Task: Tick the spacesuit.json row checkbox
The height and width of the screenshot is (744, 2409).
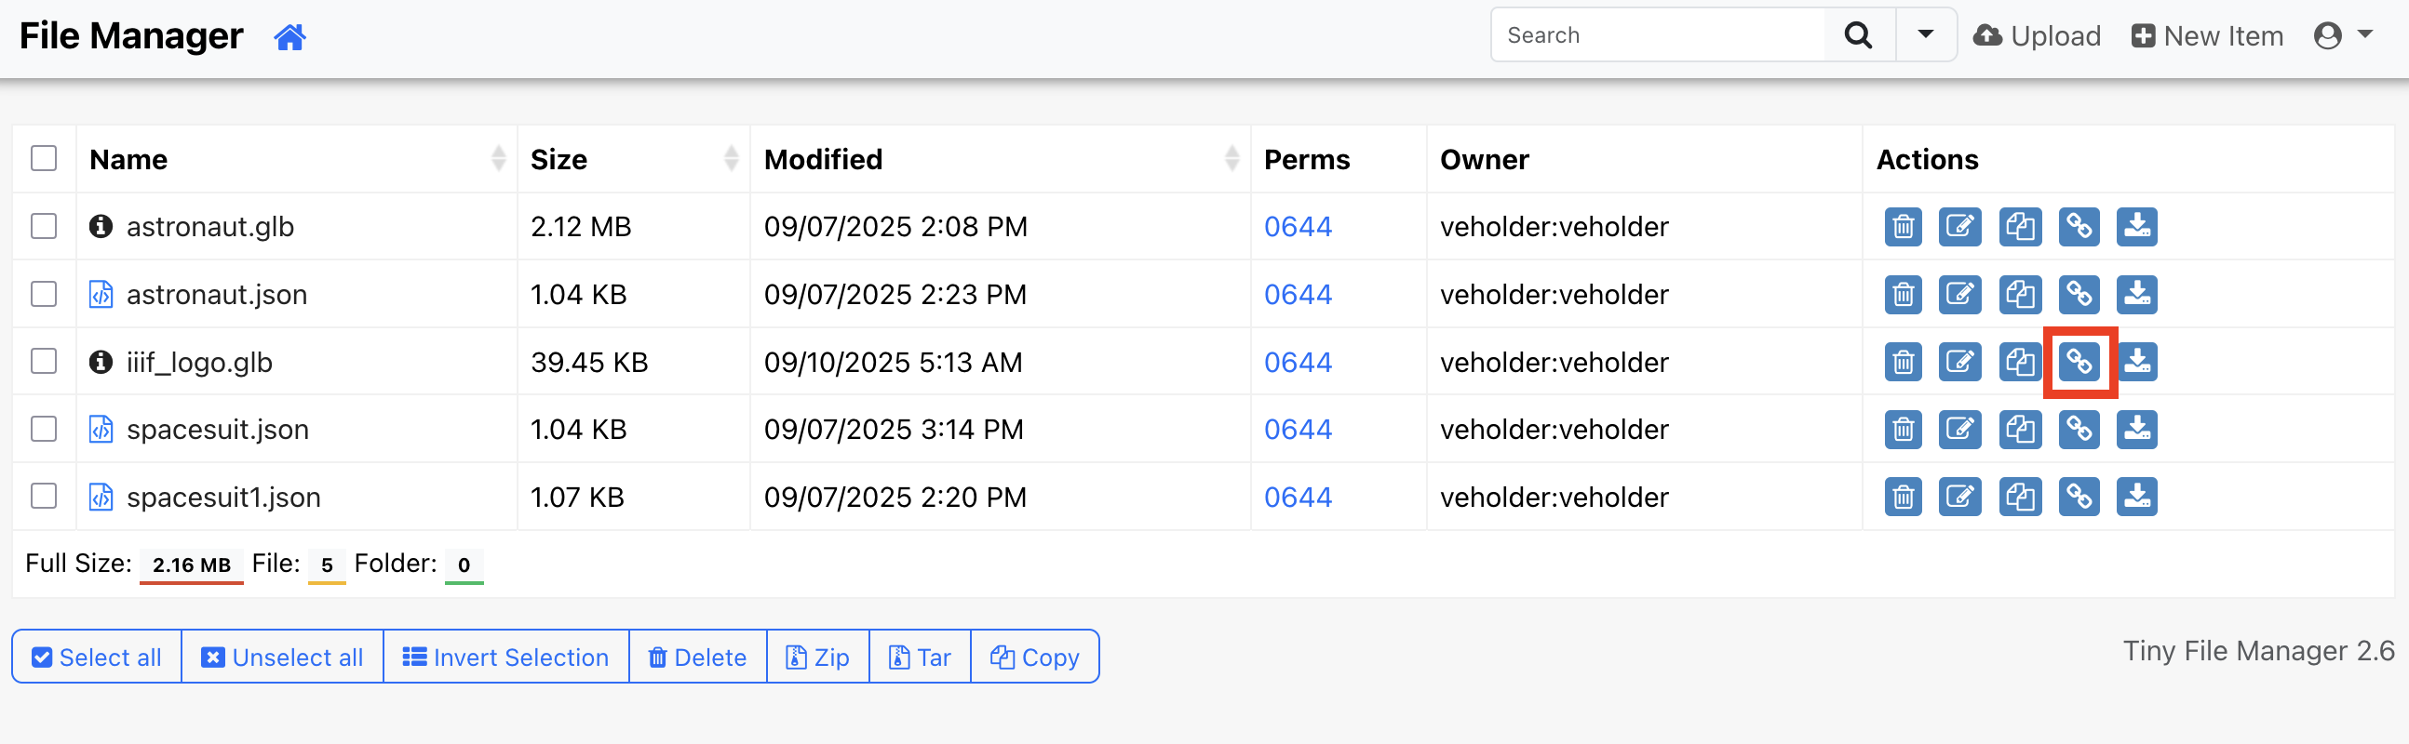Action: (x=44, y=429)
